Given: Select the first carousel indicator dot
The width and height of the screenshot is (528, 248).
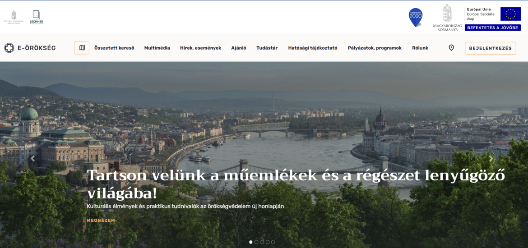Looking at the screenshot, I should pos(251,242).
